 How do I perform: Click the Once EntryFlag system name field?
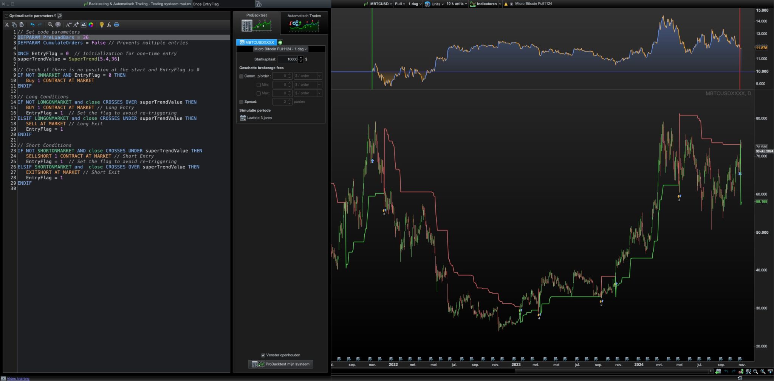tap(223, 4)
